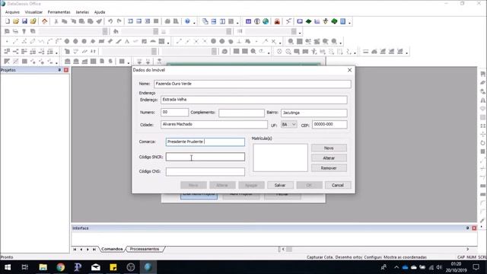Click the Comarca input field
This screenshot has height=274, width=487.
(x=205, y=142)
